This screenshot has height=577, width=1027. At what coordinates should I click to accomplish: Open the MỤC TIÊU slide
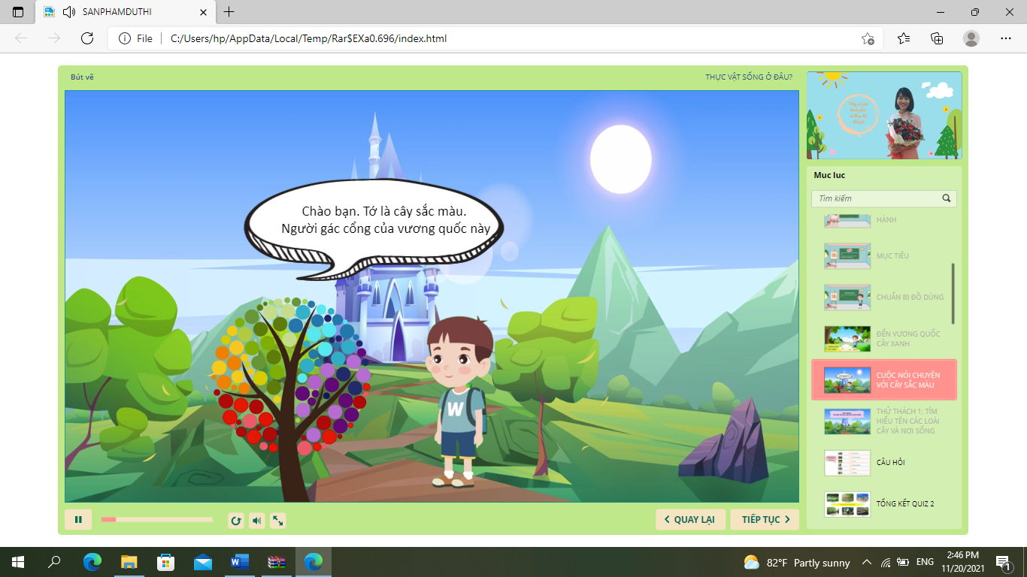pos(883,256)
